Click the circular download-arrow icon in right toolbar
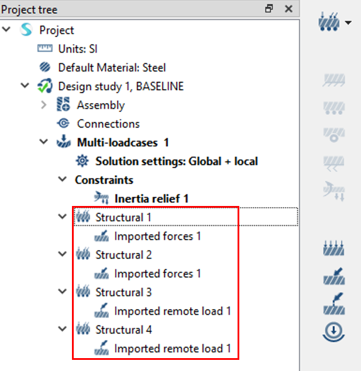361x371 pixels. (x=333, y=331)
